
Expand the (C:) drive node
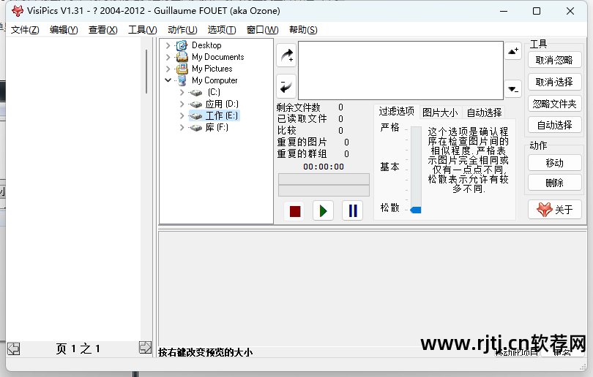pos(182,92)
